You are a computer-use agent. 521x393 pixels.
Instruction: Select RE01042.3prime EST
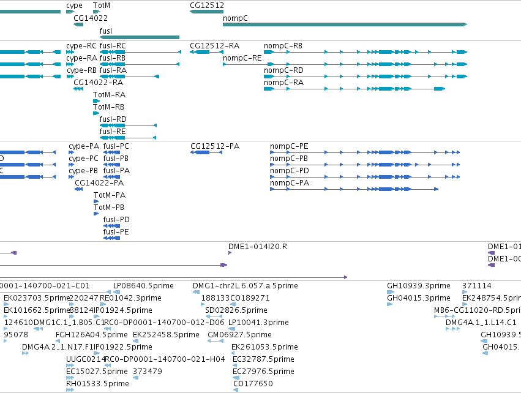point(103,304)
